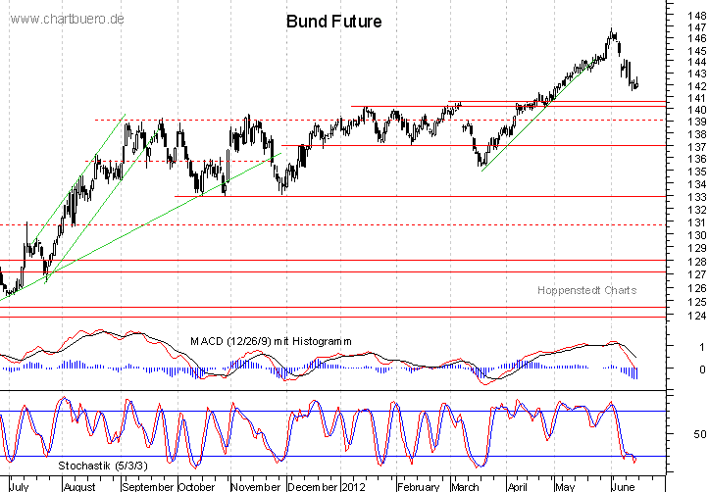The height and width of the screenshot is (492, 709).
Task: Click price axis value "133"
Action: 696,197
